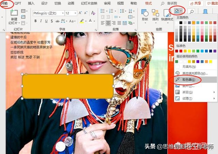Click Increase Font Size icon
This screenshot has height=154, width=218.
(x=80, y=13)
